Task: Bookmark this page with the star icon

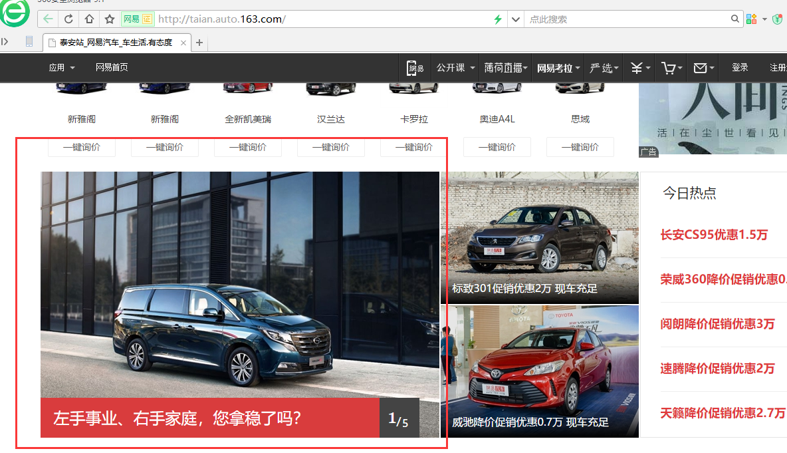Action: pos(110,19)
